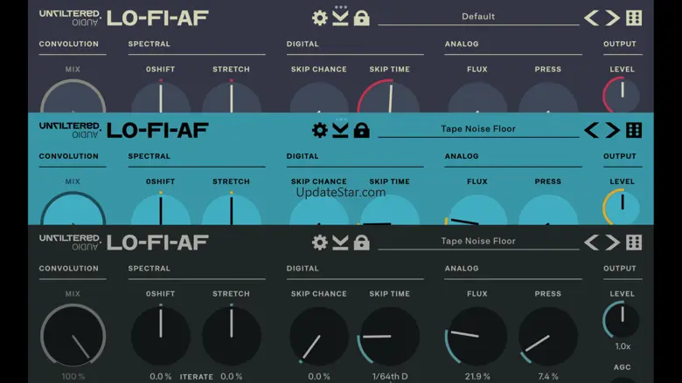Go to next preset in purple panel
682x383 pixels.
612,17
